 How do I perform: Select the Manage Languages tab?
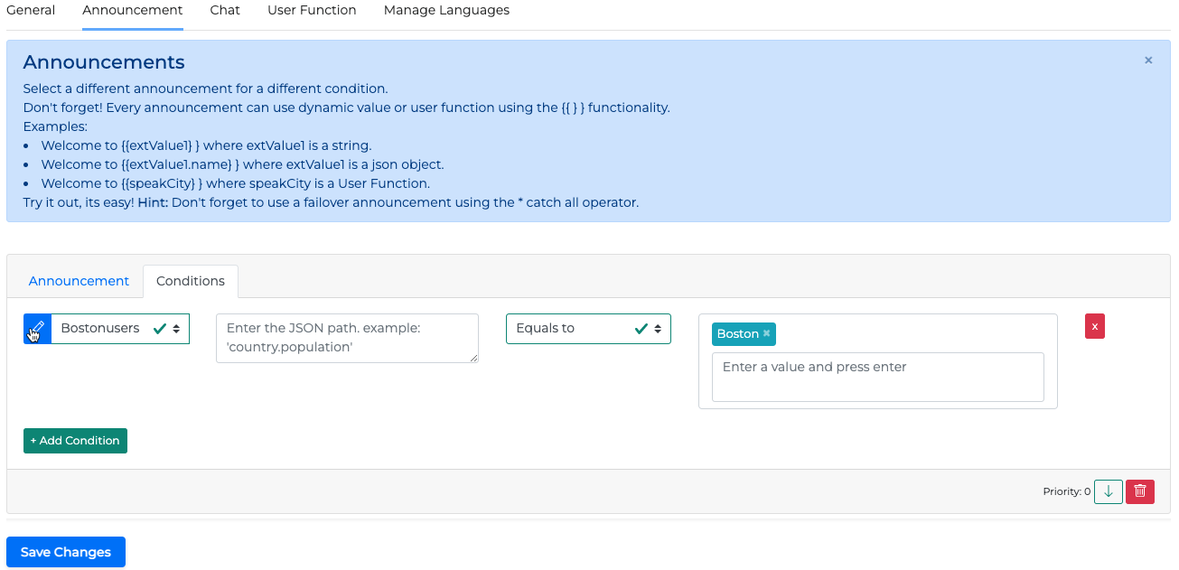446,11
